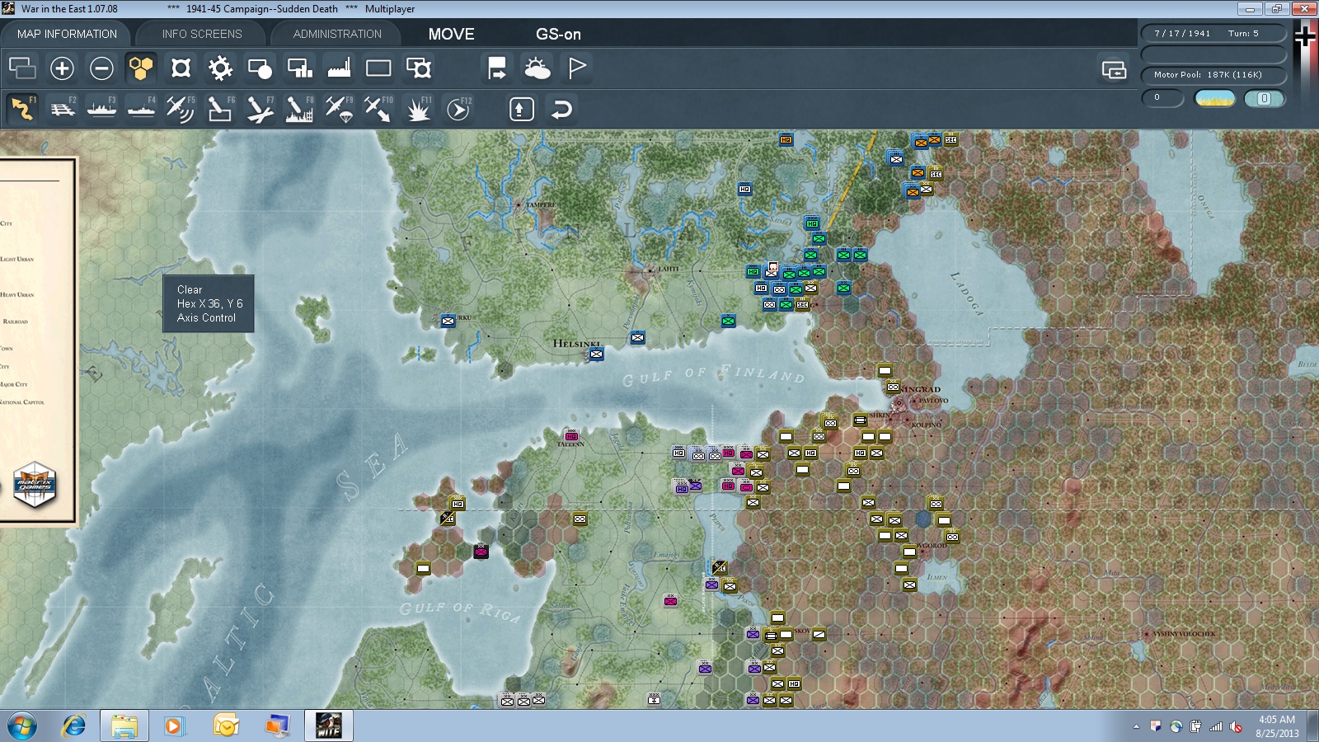The image size is (1319, 742).
Task: Open Internet Explorer from the taskbar
Action: [x=74, y=726]
